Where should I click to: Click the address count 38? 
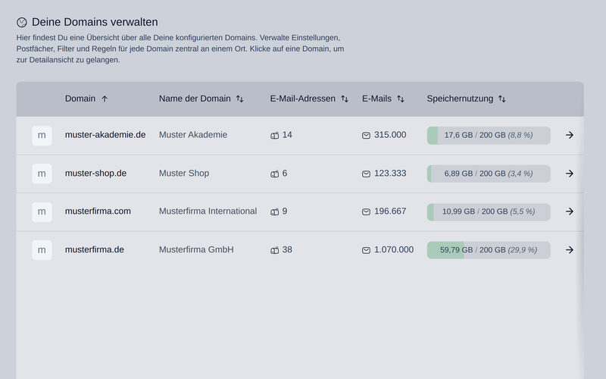tap(287, 249)
